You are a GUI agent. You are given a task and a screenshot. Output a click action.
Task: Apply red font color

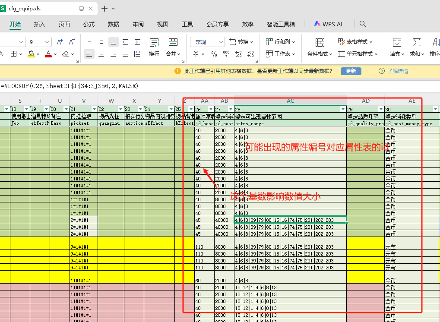[x=48, y=54]
